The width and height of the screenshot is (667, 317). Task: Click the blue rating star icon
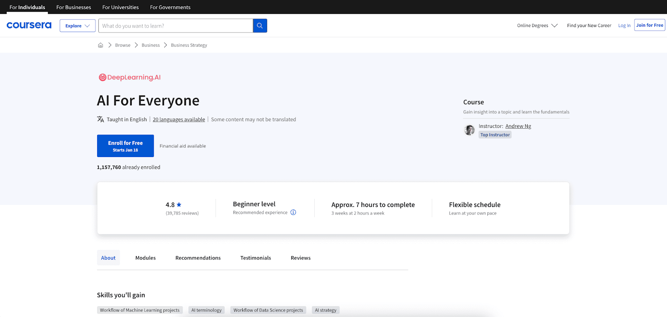click(x=179, y=205)
